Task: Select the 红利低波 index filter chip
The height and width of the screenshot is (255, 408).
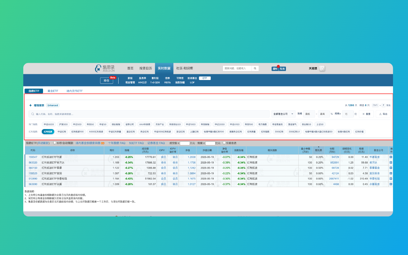Action: click(48, 131)
